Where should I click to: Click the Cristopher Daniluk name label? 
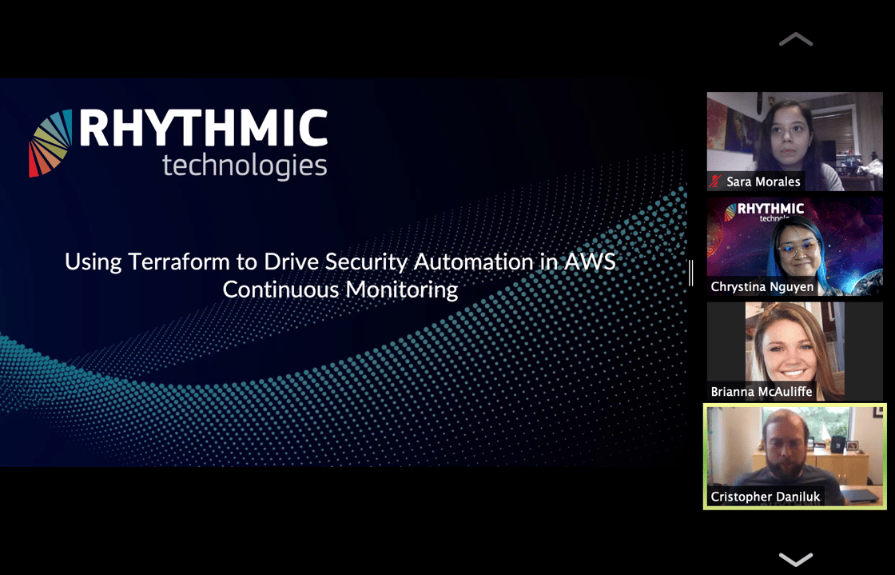click(765, 497)
